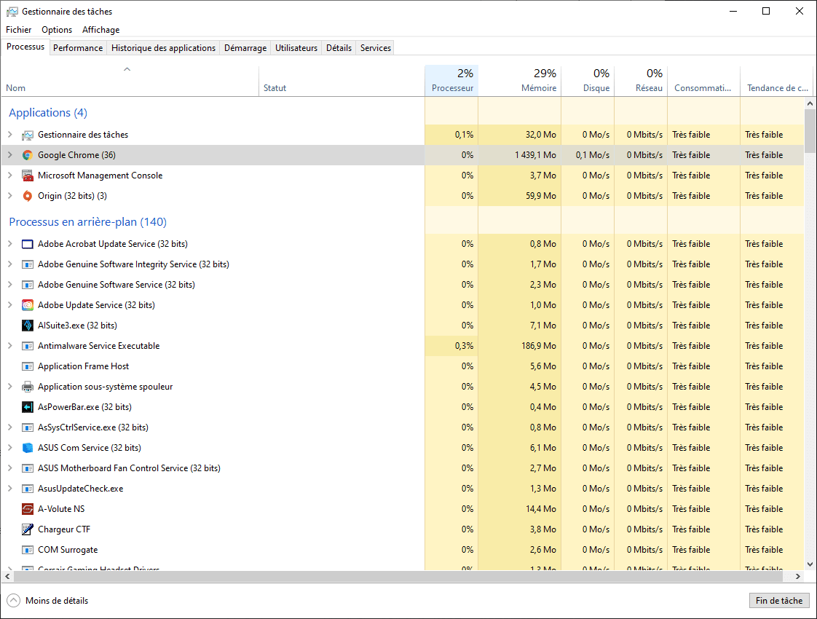Click the COM Surrogate icon

28,550
